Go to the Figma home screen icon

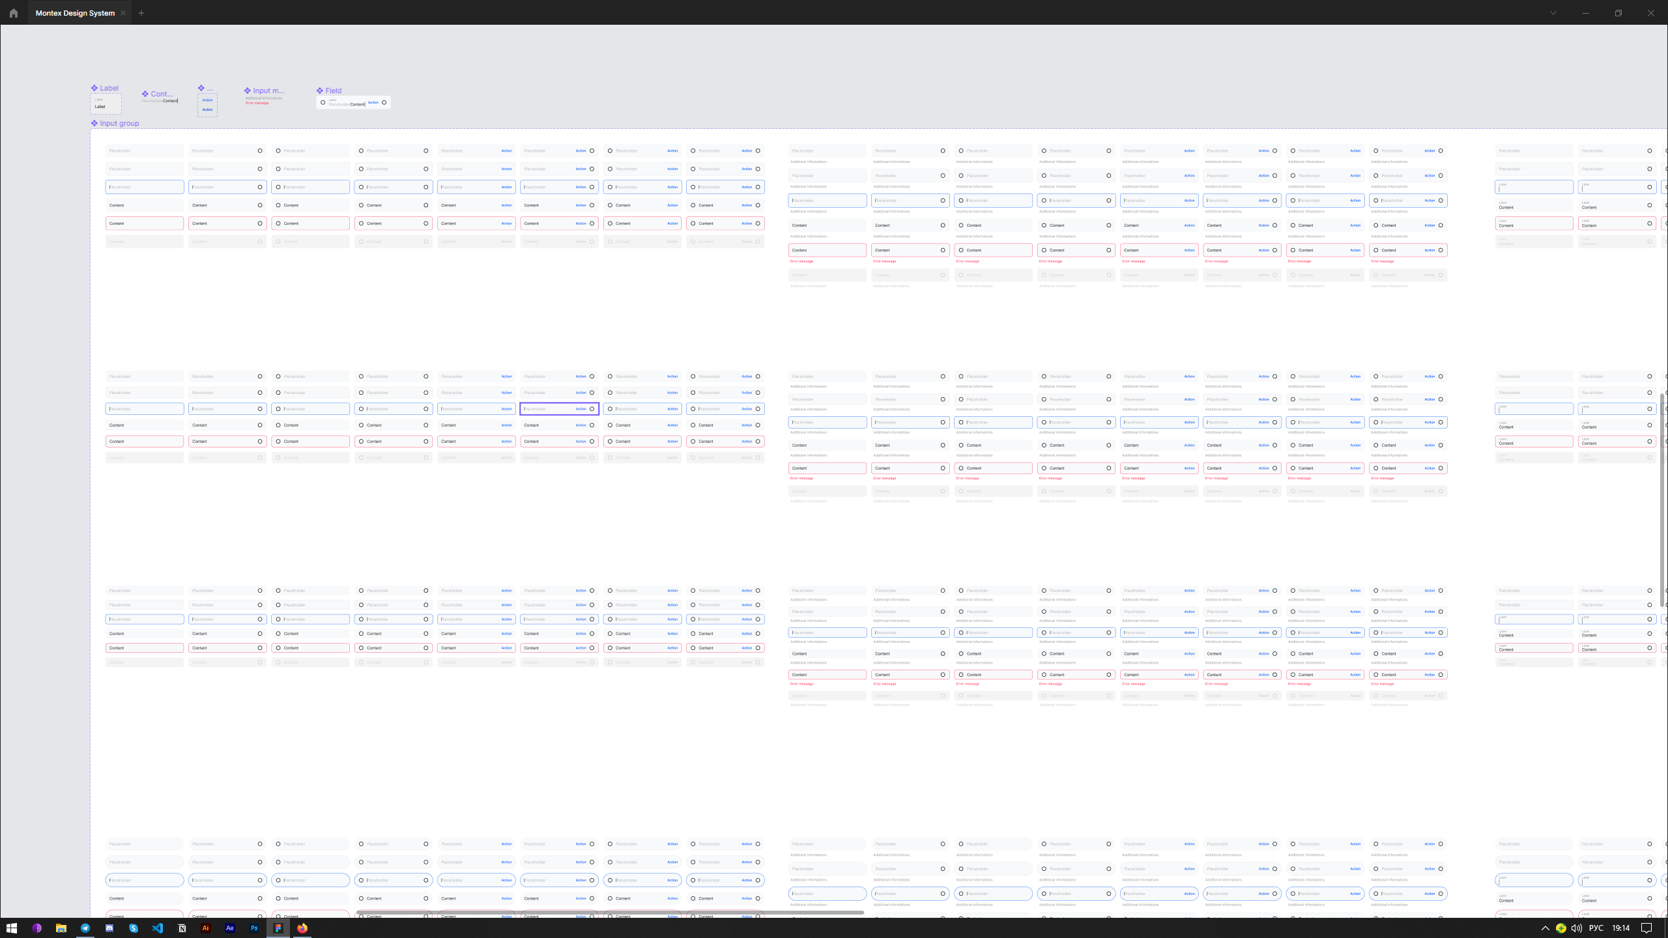click(x=13, y=13)
